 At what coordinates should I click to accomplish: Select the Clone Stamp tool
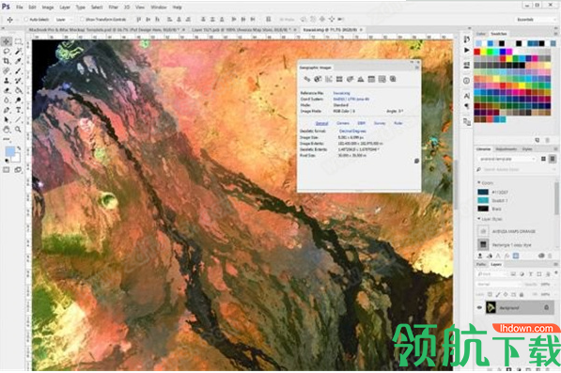7,81
